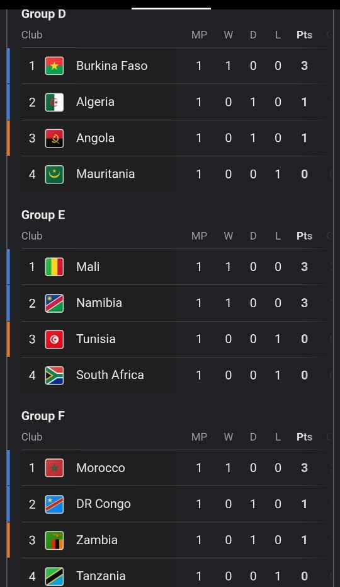Image resolution: width=340 pixels, height=587 pixels.
Task: Open the Burkina Faso team name link
Action: 112,66
